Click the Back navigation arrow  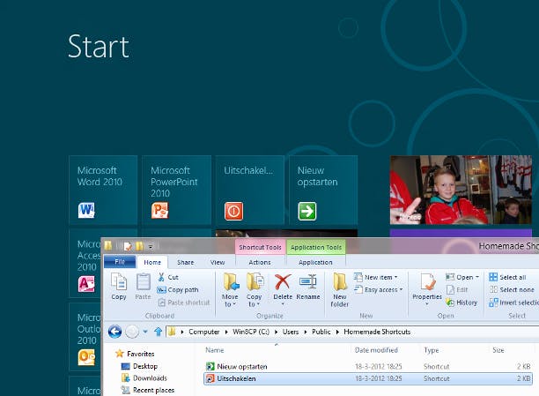point(114,332)
